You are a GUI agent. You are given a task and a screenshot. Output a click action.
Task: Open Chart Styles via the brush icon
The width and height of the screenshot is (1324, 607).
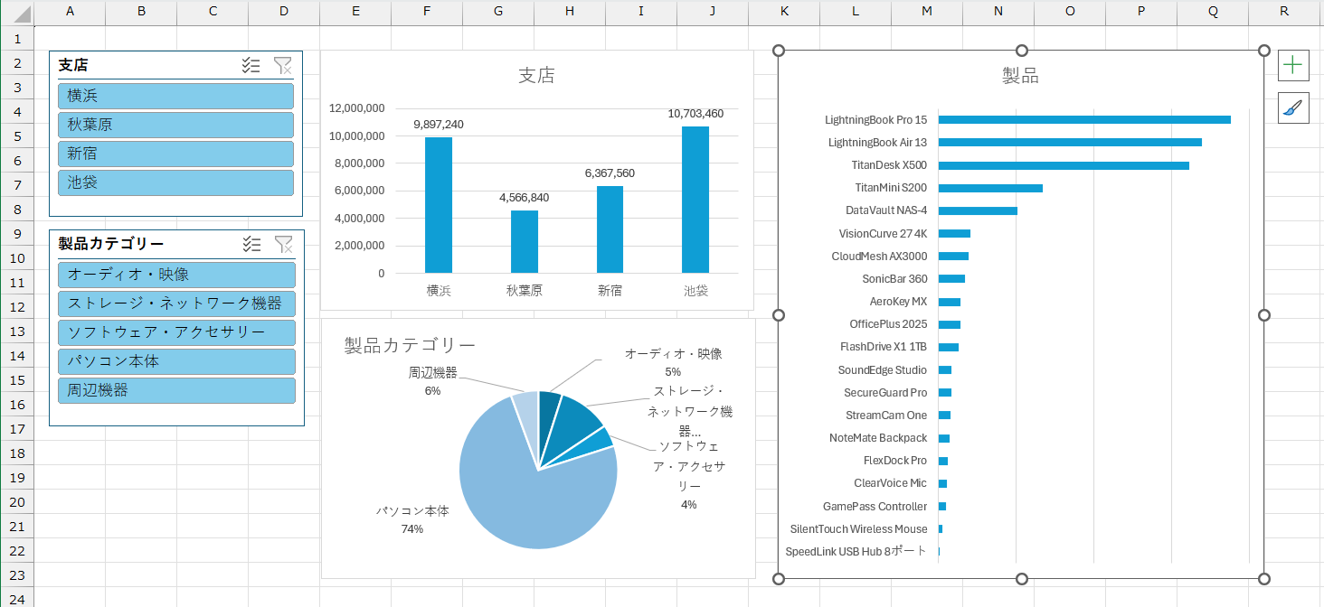(x=1293, y=107)
